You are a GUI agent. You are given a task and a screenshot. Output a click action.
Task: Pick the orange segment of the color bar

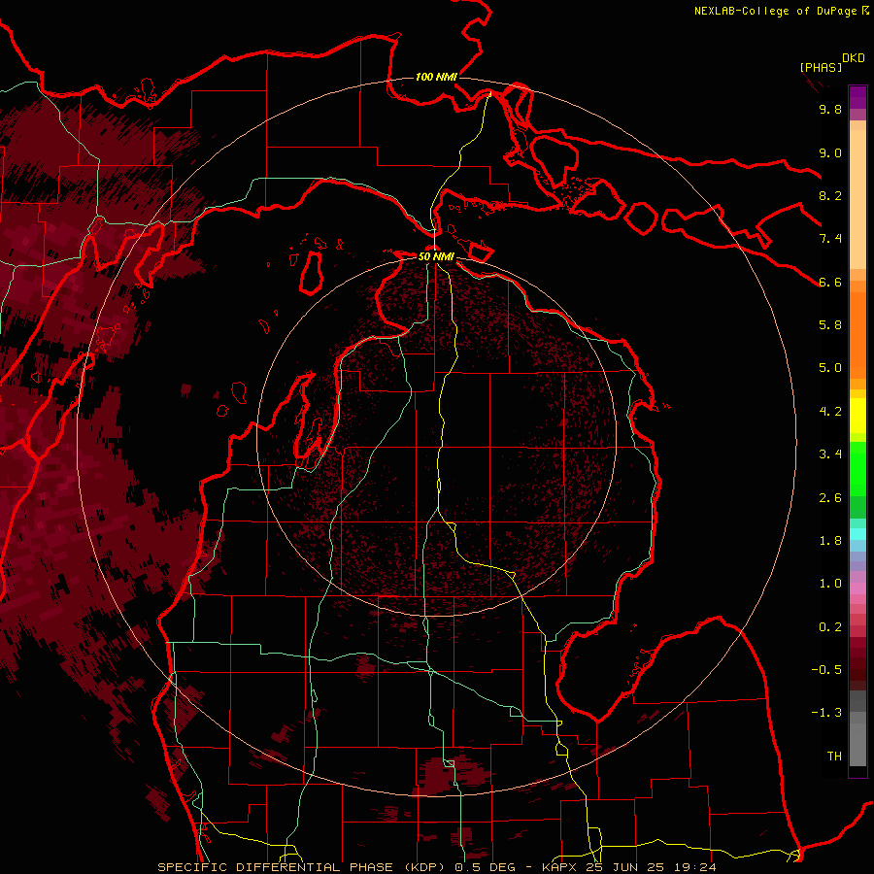[x=857, y=334]
